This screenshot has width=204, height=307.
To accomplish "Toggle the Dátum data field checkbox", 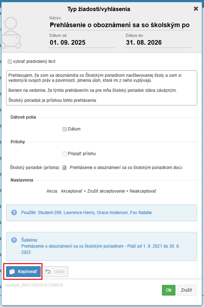I will pyautogui.click(x=65, y=129).
